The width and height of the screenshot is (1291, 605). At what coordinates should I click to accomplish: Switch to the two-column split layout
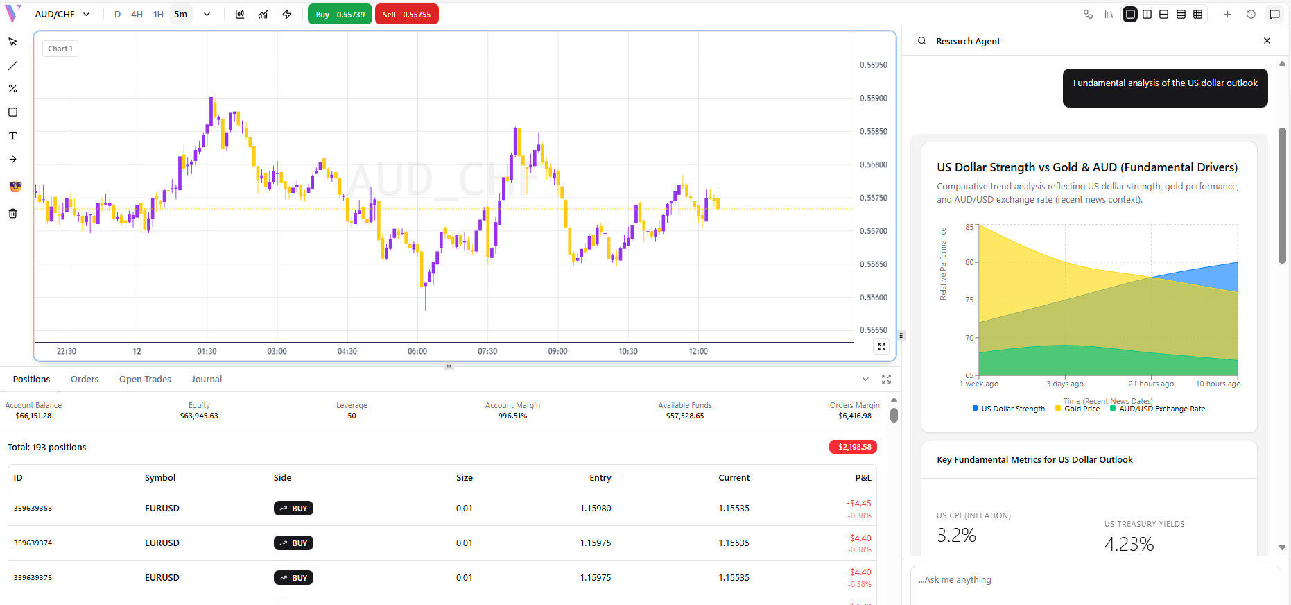1147,15
